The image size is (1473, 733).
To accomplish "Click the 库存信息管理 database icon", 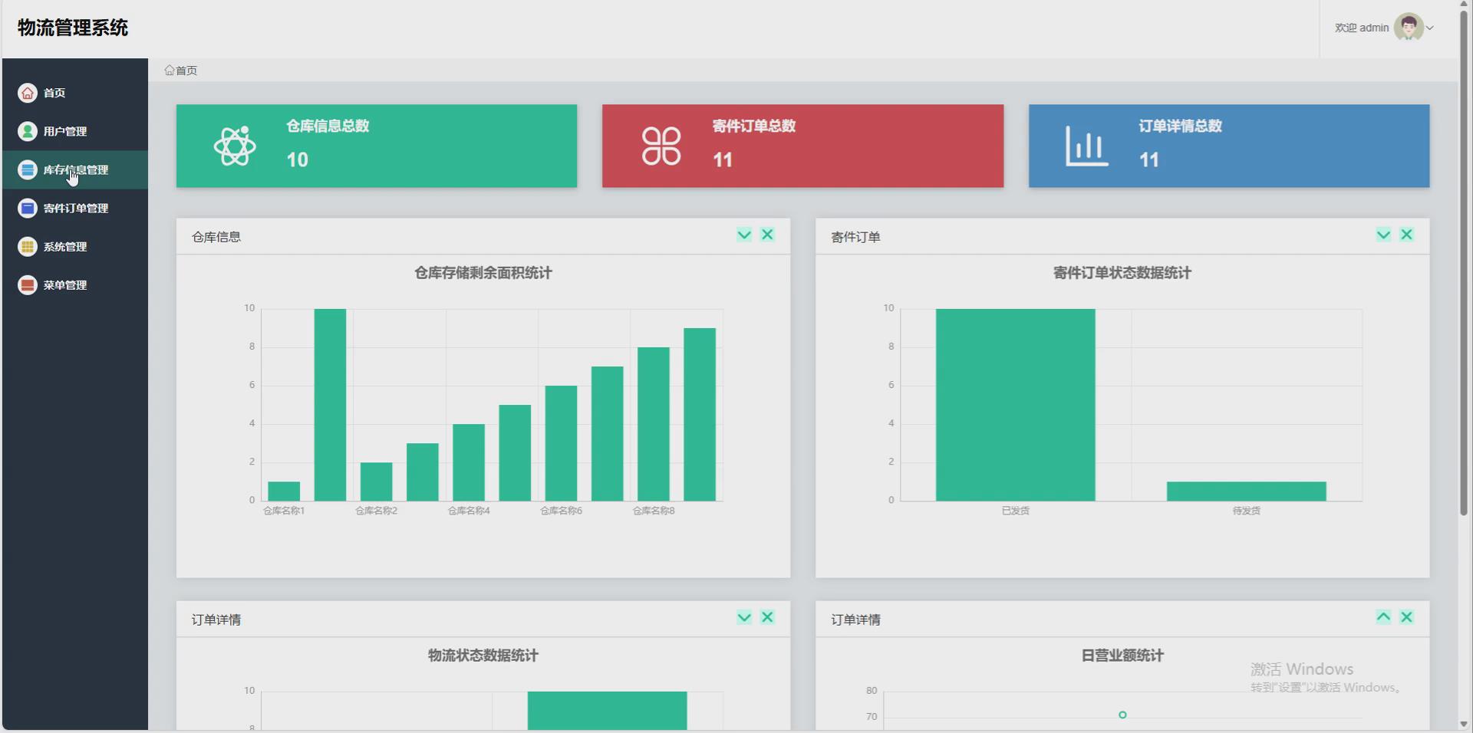I will 28,169.
